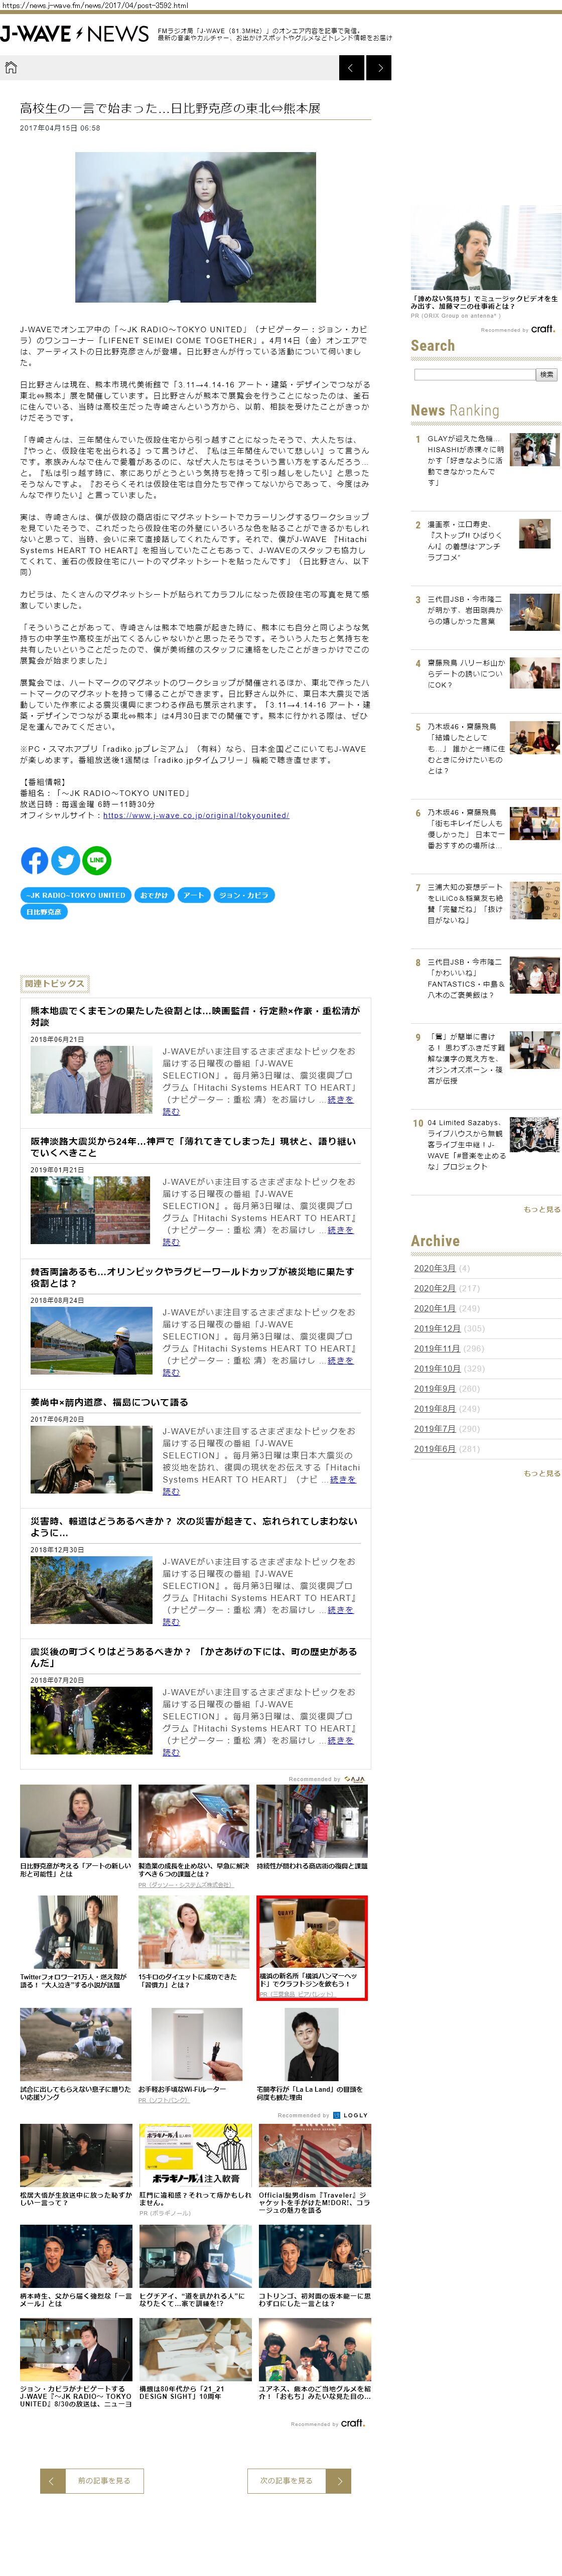The height and width of the screenshot is (2576, 562).
Task: Click the 検索 search button
Action: click(547, 374)
